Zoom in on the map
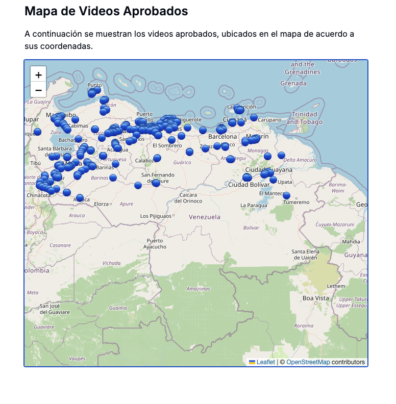The height and width of the screenshot is (404, 396). click(38, 74)
